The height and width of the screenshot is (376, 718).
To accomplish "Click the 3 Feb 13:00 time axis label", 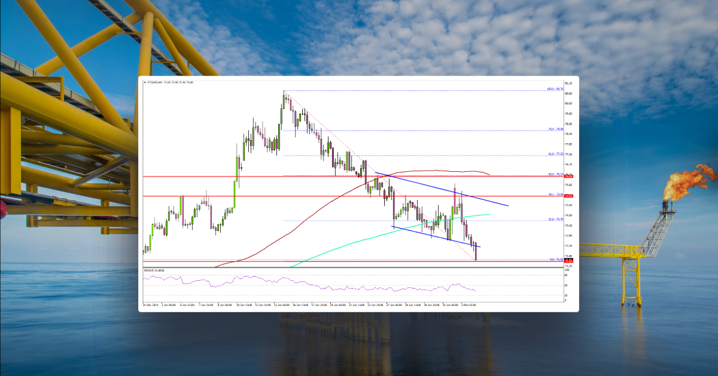I will (x=469, y=304).
